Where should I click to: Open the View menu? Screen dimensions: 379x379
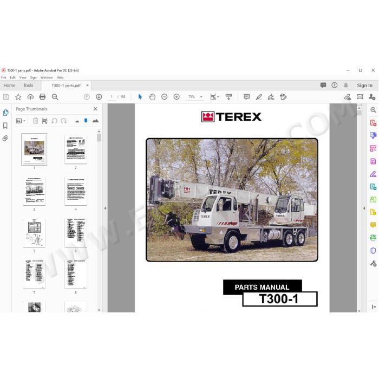[23, 77]
